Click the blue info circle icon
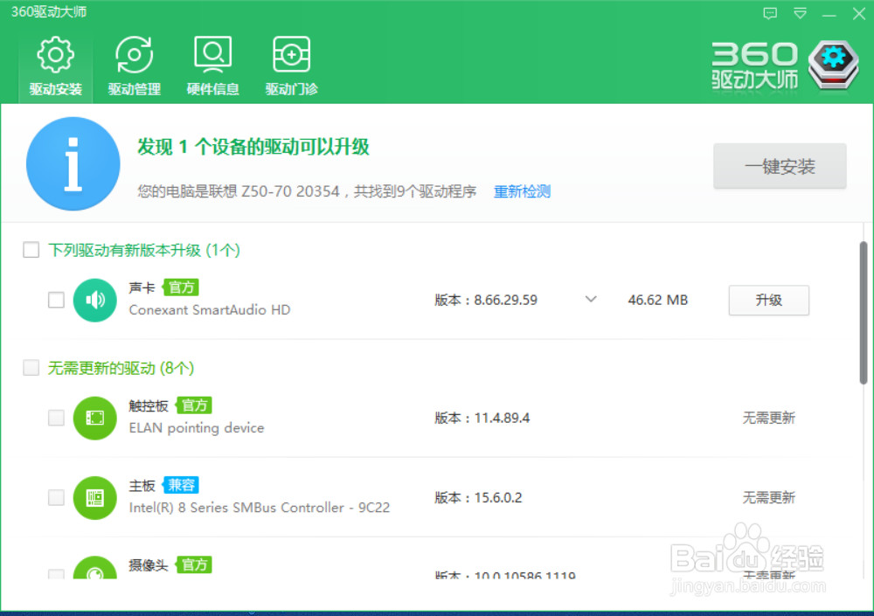The height and width of the screenshot is (616, 874). [73, 163]
